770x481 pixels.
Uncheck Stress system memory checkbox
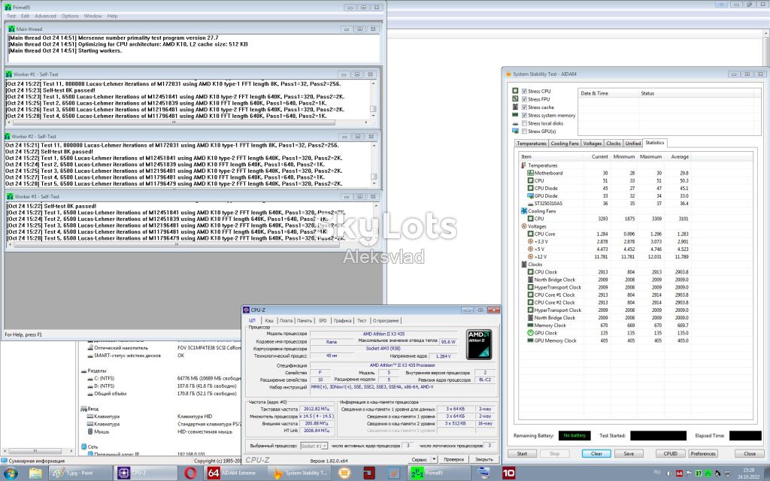coord(524,115)
